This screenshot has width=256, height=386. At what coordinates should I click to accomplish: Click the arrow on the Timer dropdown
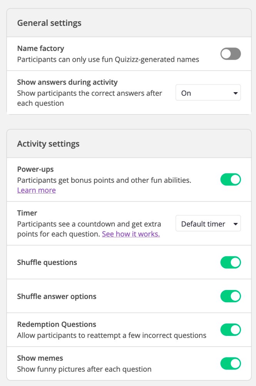(x=235, y=224)
